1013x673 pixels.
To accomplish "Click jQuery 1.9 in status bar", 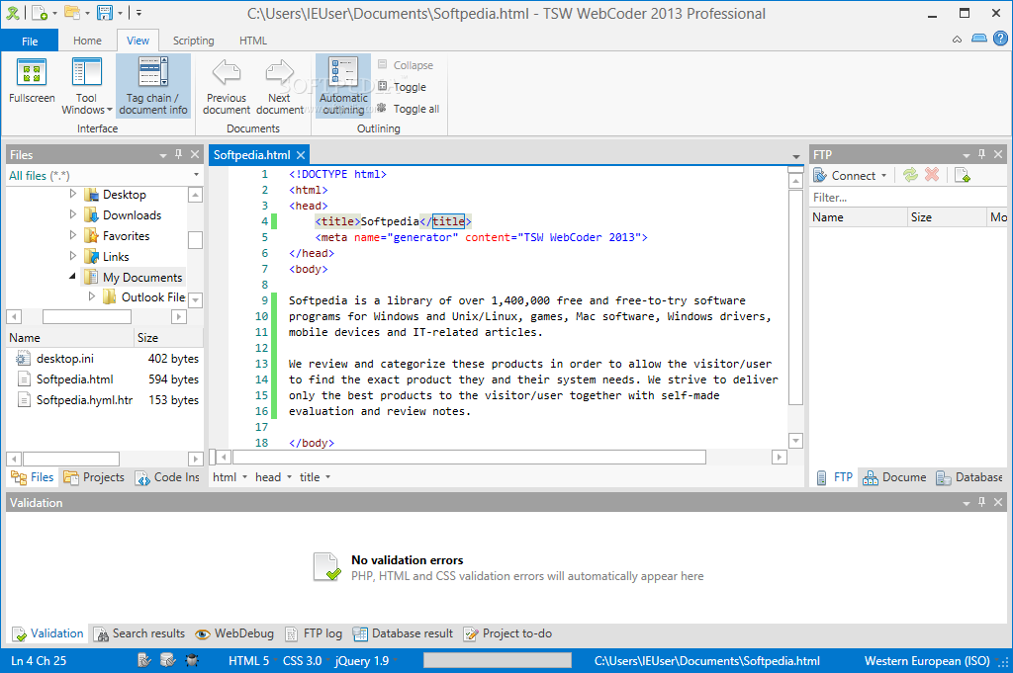I will coord(362,661).
